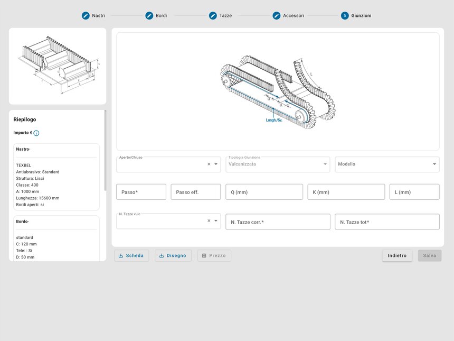Expand the Aperto/Chiuso dropdown arrow
The height and width of the screenshot is (341, 454).
pyautogui.click(x=216, y=164)
